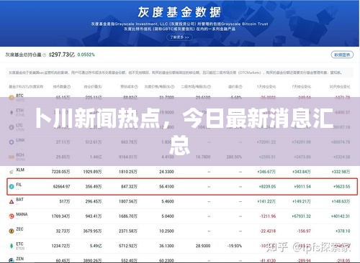360x263 pixels.
Task: Click the MANA coin icon
Action: click(12, 216)
